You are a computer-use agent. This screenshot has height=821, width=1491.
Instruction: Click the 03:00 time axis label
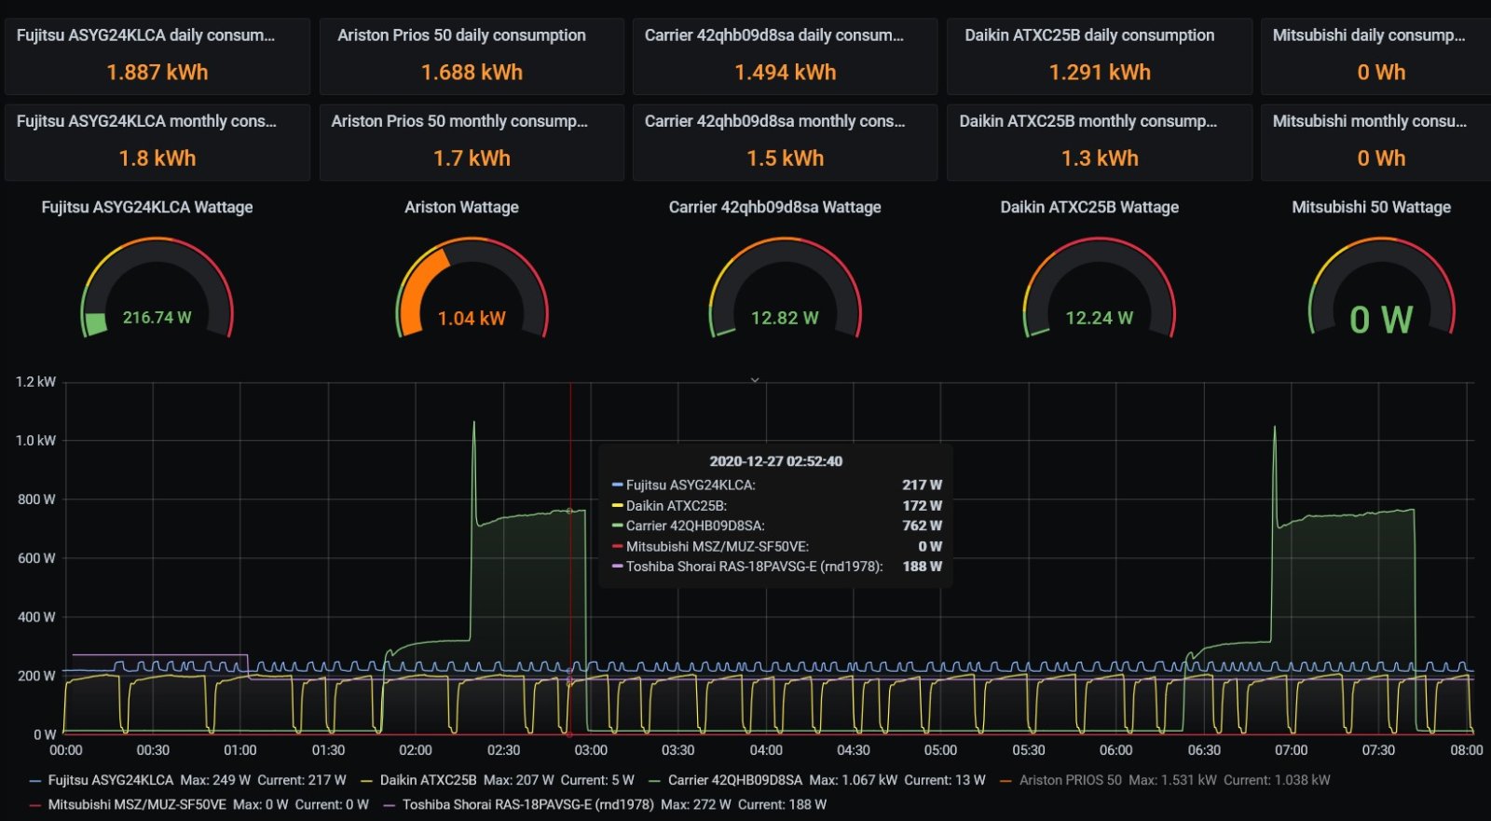point(591,750)
